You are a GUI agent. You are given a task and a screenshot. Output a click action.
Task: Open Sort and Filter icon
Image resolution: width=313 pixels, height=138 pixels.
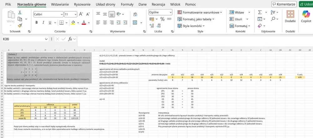click(x=273, y=12)
